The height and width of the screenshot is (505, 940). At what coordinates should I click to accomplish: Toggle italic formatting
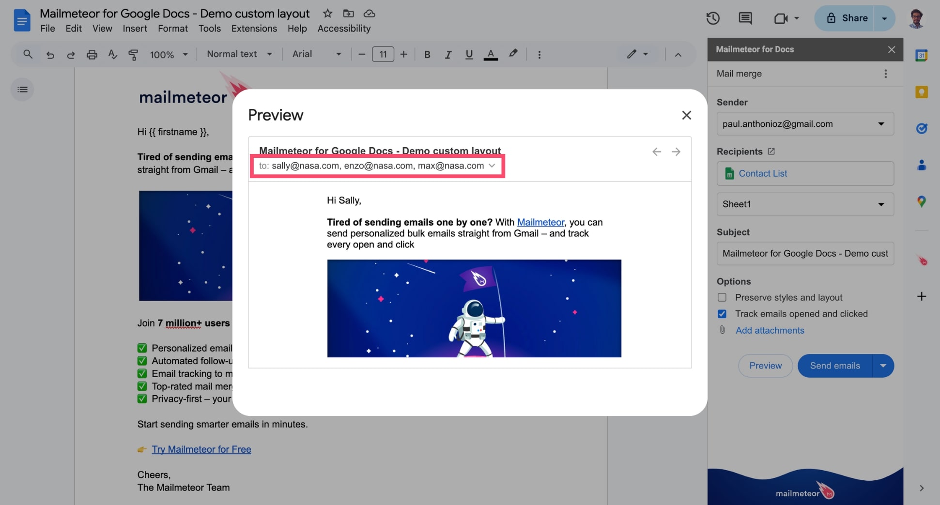pyautogui.click(x=448, y=54)
